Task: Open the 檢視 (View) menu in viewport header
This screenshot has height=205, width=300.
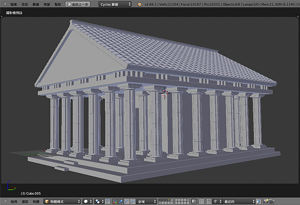Action: (13, 202)
